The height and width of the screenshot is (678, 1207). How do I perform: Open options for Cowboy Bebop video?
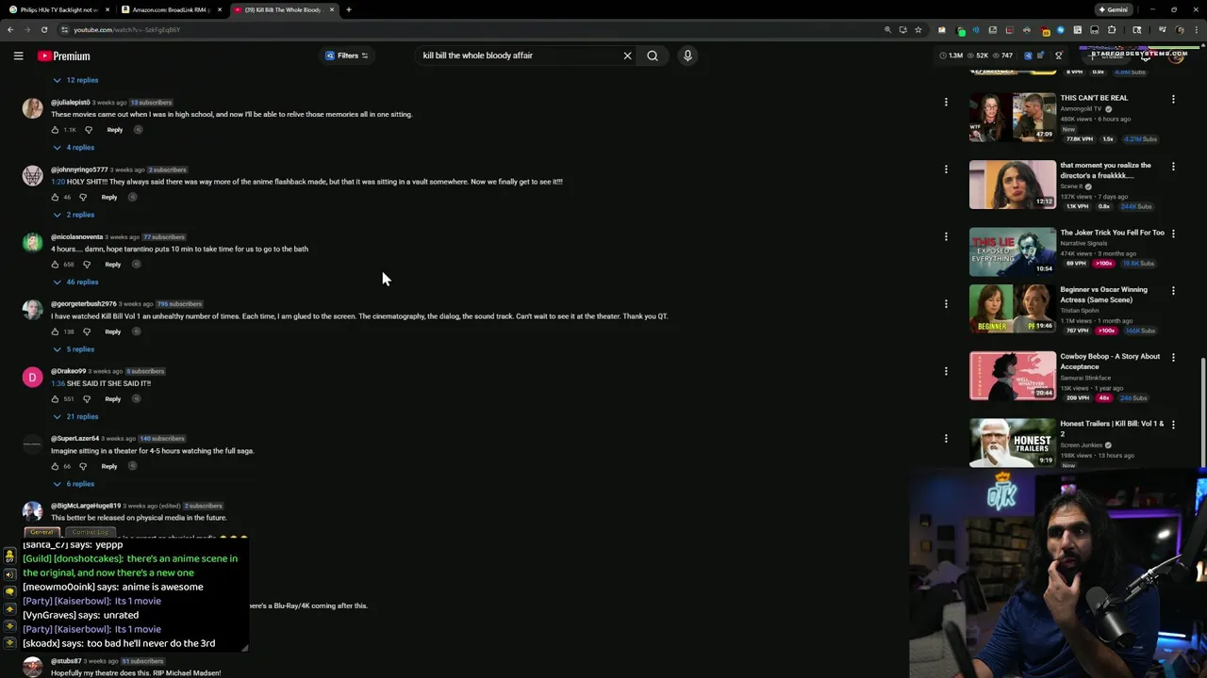tap(1173, 358)
